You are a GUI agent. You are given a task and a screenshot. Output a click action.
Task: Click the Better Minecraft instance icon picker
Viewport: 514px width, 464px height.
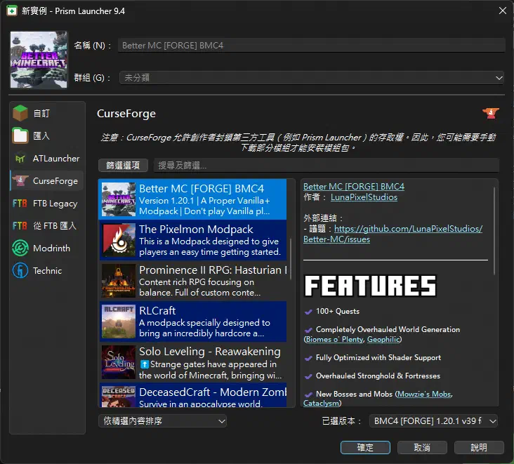(39, 60)
